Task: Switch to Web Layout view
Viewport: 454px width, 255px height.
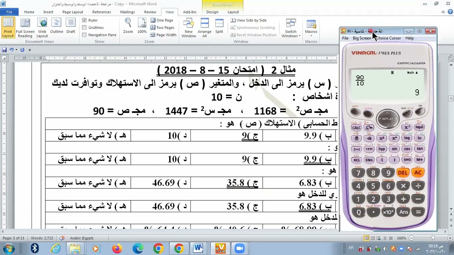Action: 42,28
